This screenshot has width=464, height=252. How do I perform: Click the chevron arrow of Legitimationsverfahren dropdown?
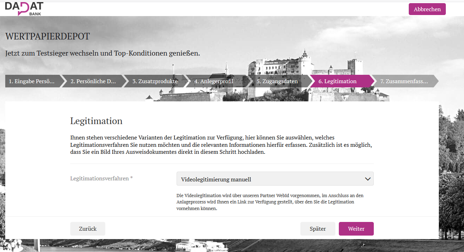tap(367, 179)
